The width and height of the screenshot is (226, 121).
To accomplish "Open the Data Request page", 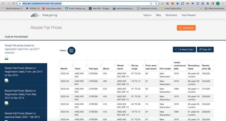I will pyautogui.click(x=189, y=15).
